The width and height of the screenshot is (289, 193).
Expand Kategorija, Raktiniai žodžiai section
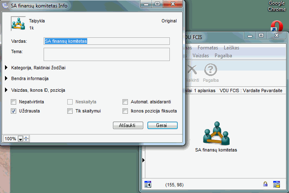pos(7,67)
